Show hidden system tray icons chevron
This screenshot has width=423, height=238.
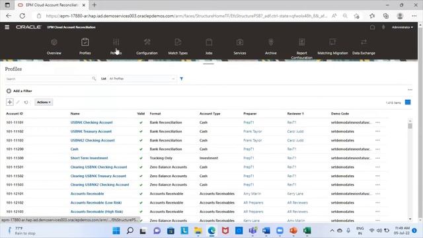coord(332,231)
